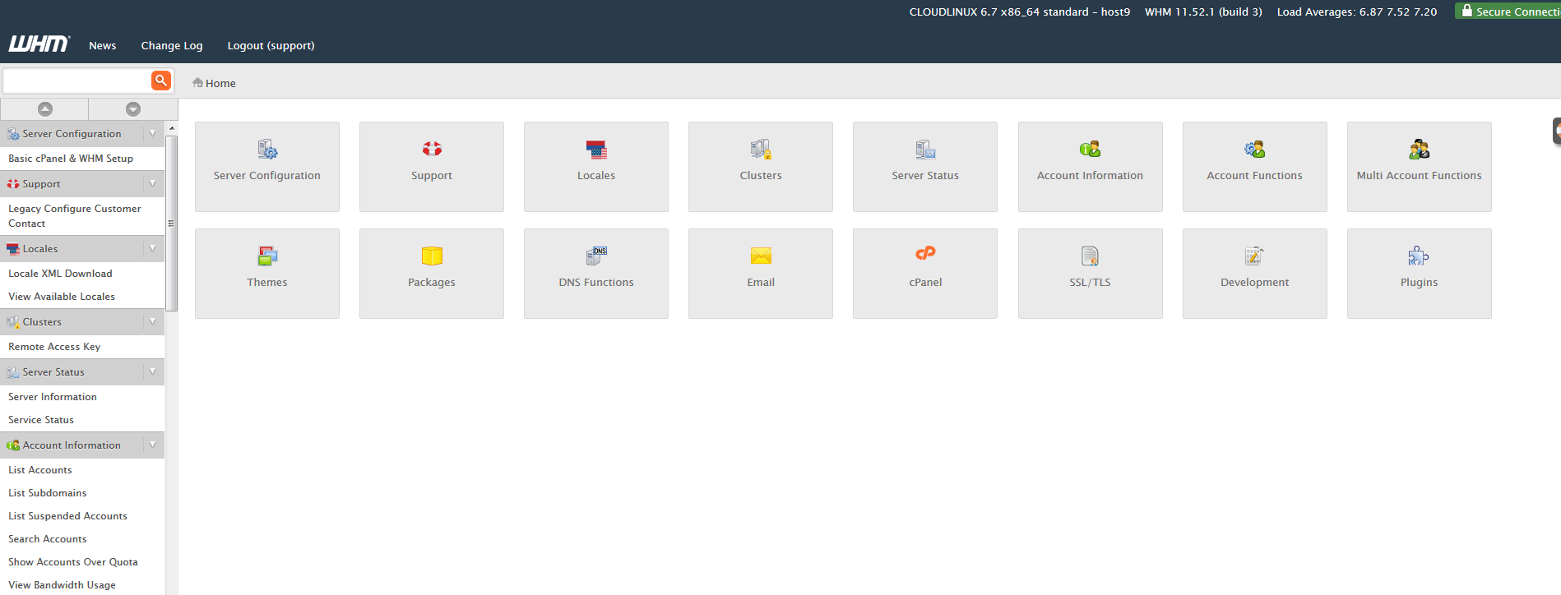Open the Server Configuration icon tile
Image resolution: width=1561 pixels, height=595 pixels.
[x=266, y=166]
